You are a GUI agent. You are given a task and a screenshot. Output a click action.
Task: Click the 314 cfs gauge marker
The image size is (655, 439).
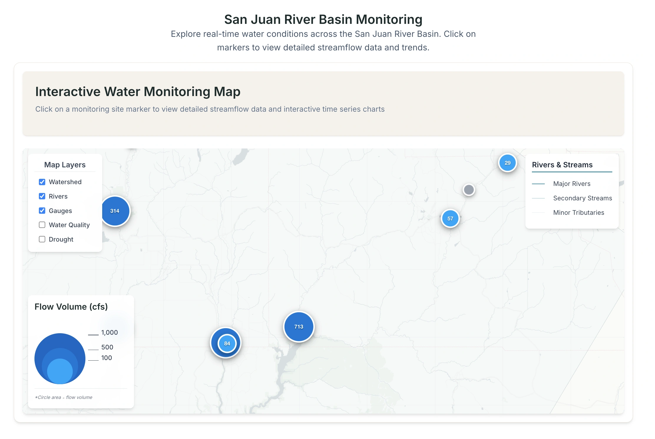click(x=115, y=211)
